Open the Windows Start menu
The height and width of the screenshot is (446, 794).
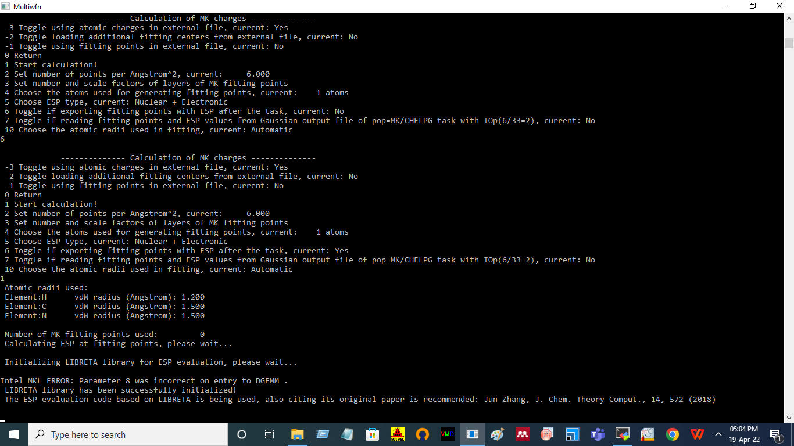14,434
